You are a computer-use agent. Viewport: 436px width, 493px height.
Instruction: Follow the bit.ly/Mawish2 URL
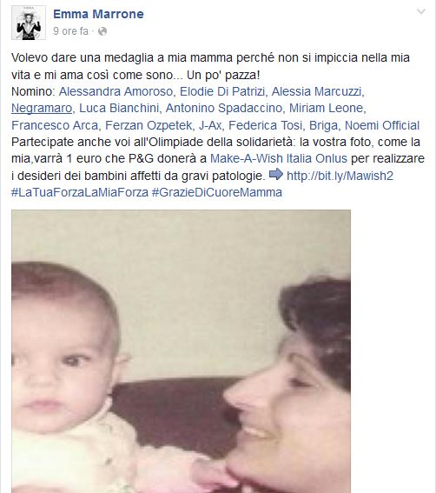pyautogui.click(x=340, y=176)
